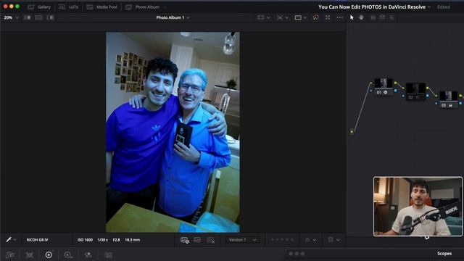Select node 01 in node graph
Screen dimensions: 464x261
[x=384, y=87]
